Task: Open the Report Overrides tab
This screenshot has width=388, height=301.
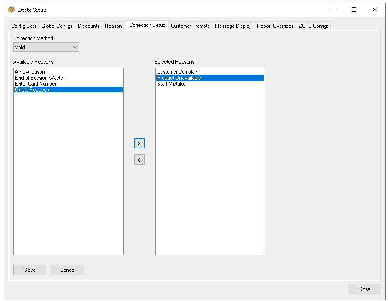Action: (275, 26)
